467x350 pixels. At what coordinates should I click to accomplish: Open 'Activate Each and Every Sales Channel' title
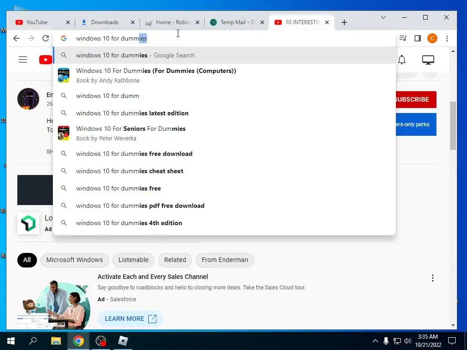tap(153, 277)
